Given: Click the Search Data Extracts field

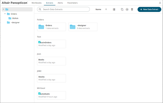Looking at the screenshot, I should point(63,9).
